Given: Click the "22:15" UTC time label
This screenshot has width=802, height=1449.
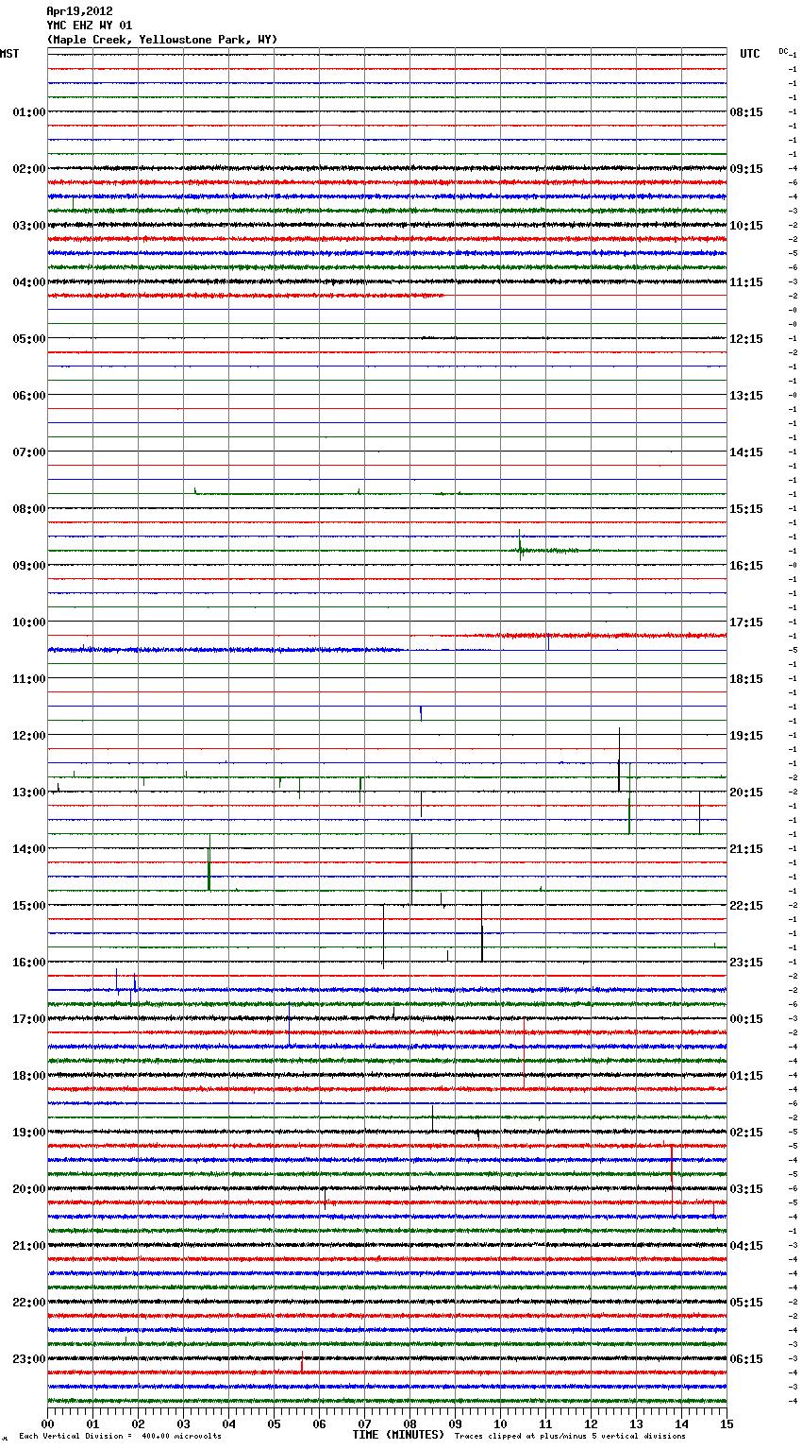Looking at the screenshot, I should point(746,906).
